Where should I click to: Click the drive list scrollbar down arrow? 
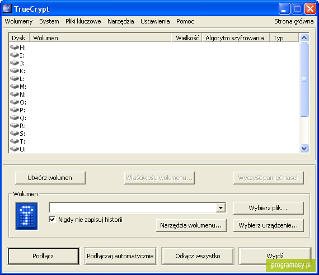pos(304,149)
